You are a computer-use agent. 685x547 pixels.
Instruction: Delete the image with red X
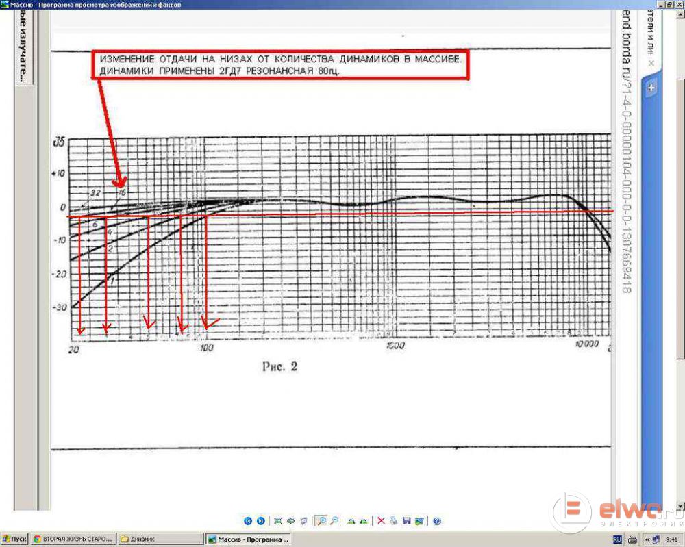pyautogui.click(x=382, y=521)
